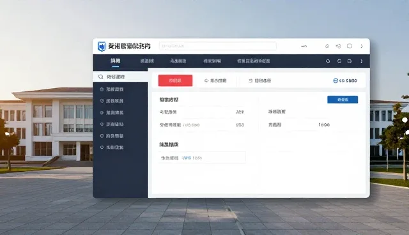Image resolution: width=409 pixels, height=235 pixels.
Task: Open the longest-labeled fifth tab in dark navbar
Action: (253, 61)
